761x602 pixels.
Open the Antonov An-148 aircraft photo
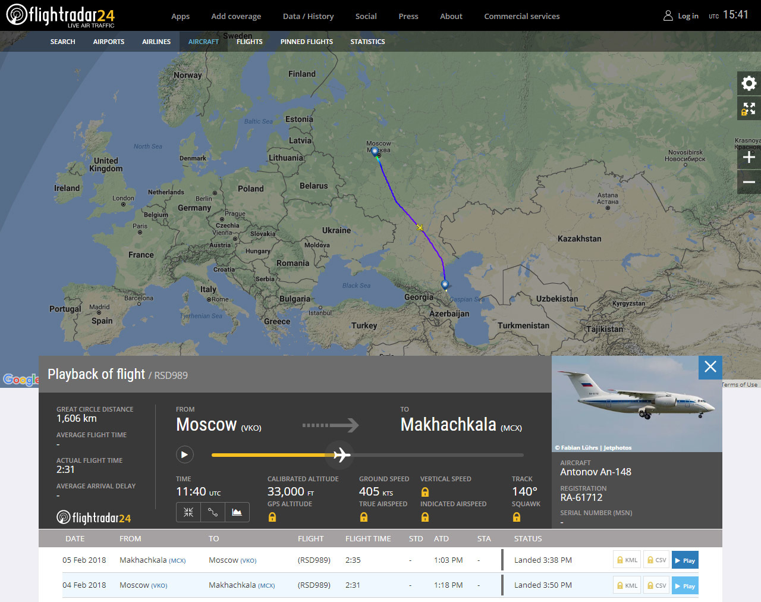[x=637, y=404]
